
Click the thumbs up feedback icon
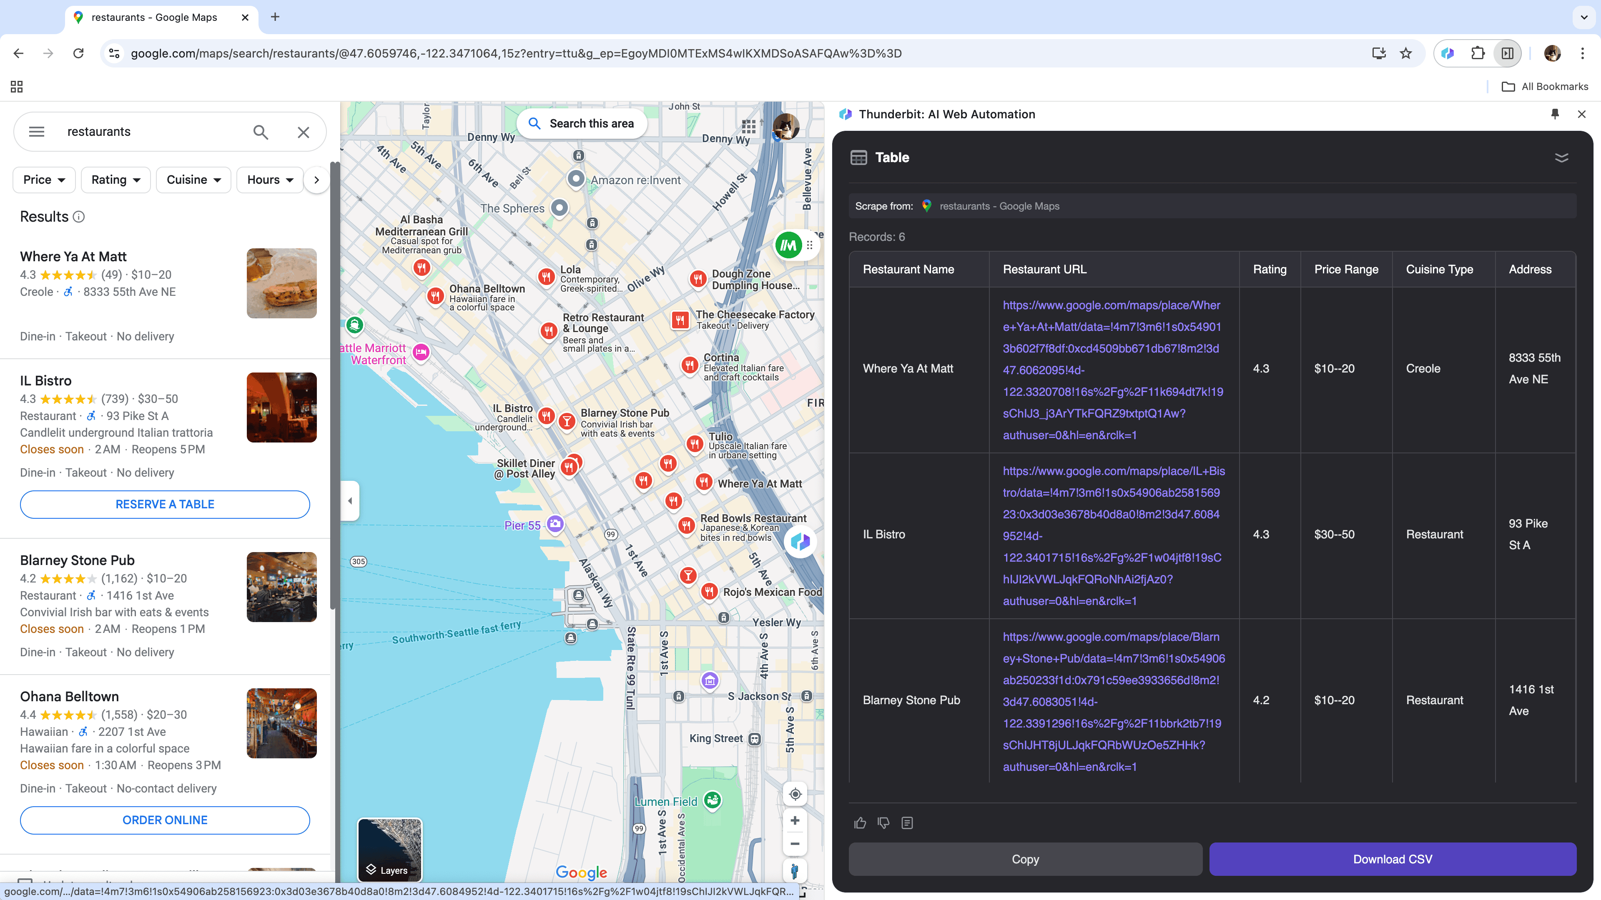(x=861, y=823)
